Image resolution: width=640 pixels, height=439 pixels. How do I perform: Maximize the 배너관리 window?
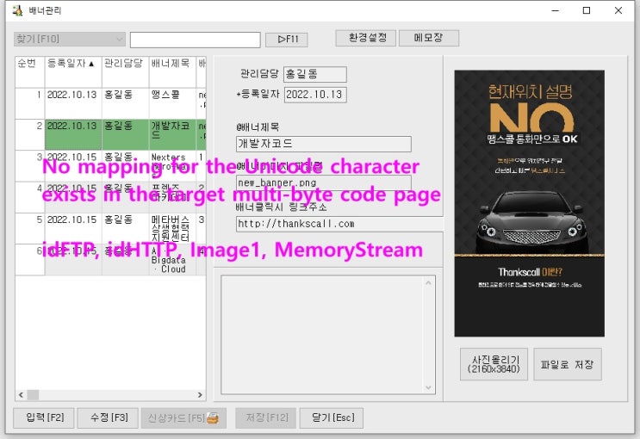point(587,10)
